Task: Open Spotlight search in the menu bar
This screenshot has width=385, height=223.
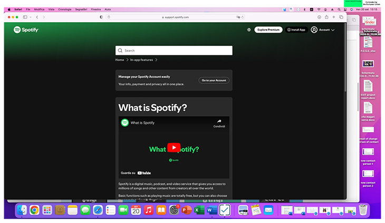Action: 339,9
